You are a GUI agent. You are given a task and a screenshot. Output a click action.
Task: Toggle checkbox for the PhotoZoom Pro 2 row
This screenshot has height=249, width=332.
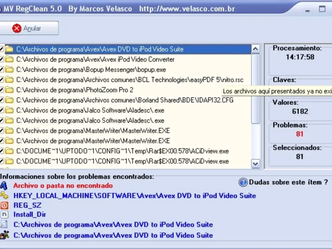[2, 90]
